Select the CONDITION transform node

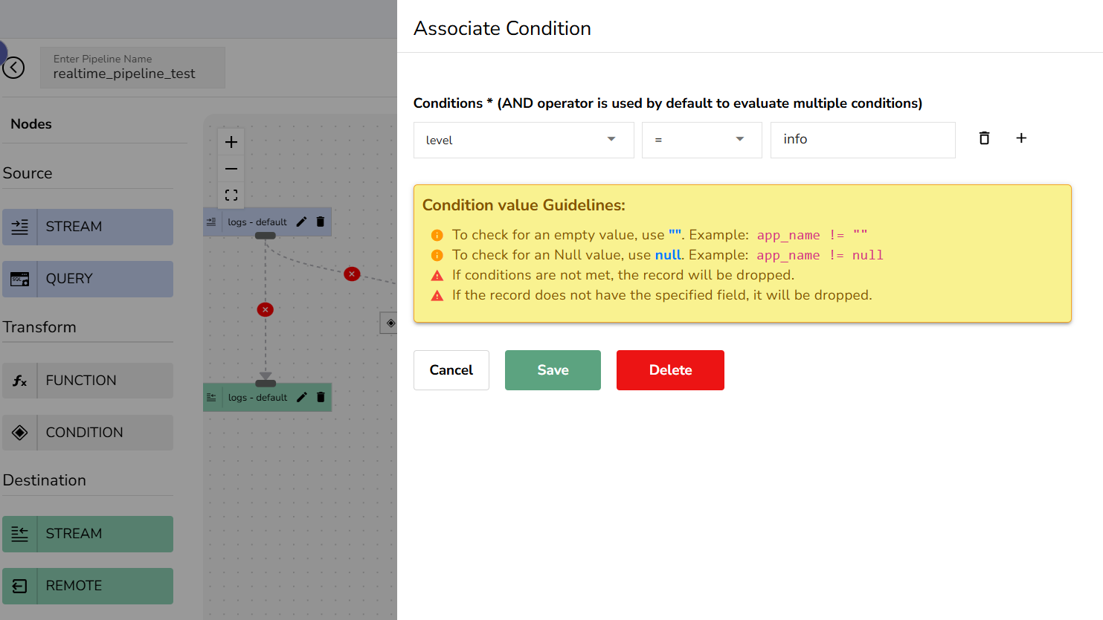(88, 433)
